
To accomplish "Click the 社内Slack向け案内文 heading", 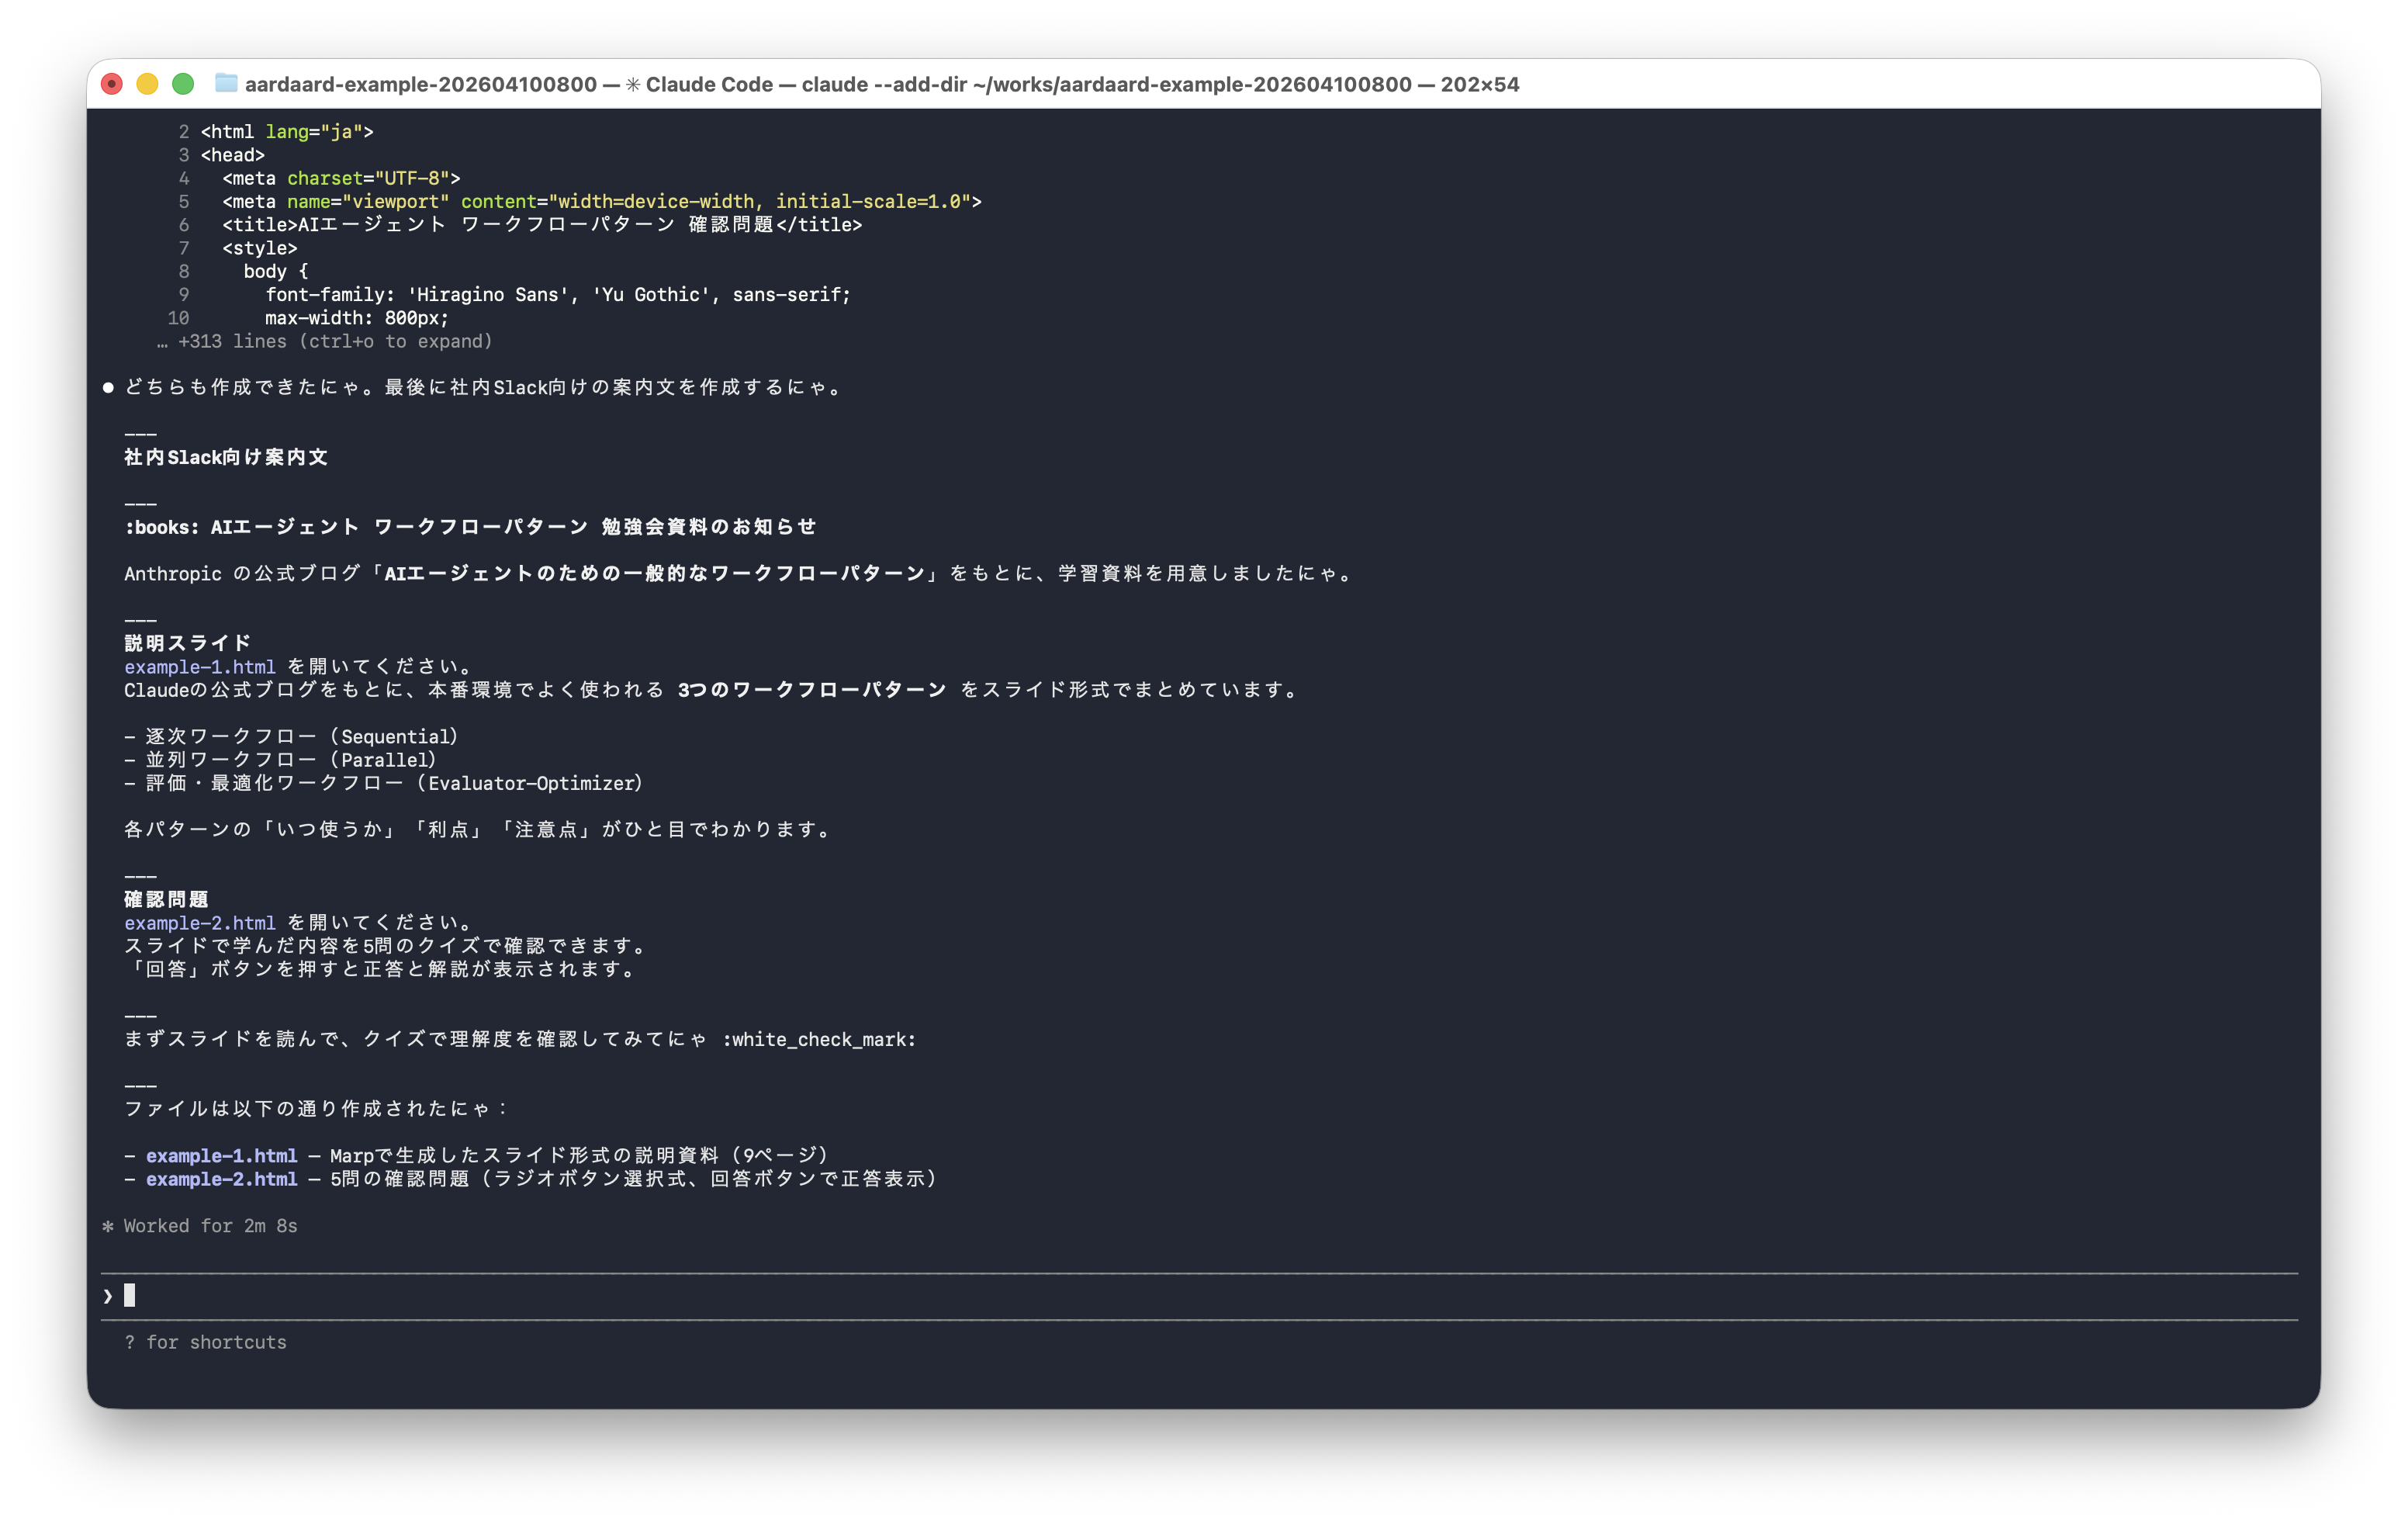I will pyautogui.click(x=226, y=457).
